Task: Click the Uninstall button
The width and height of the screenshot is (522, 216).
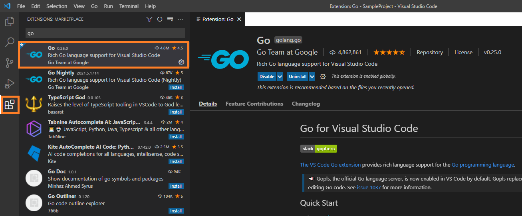Action: tap(298, 77)
